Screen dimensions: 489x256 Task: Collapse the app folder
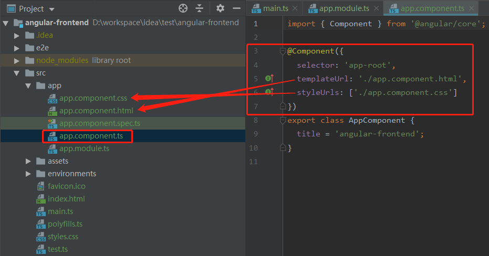[28, 86]
